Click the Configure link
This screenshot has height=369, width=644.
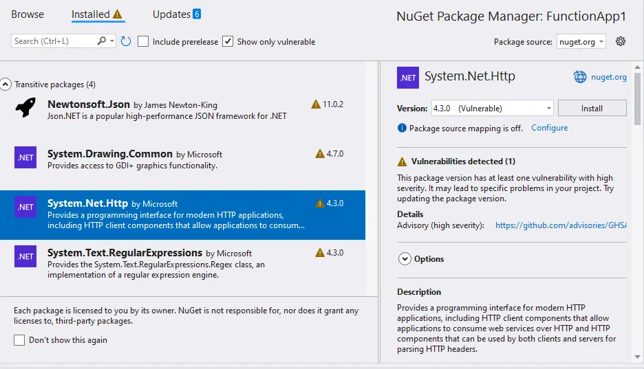click(549, 128)
